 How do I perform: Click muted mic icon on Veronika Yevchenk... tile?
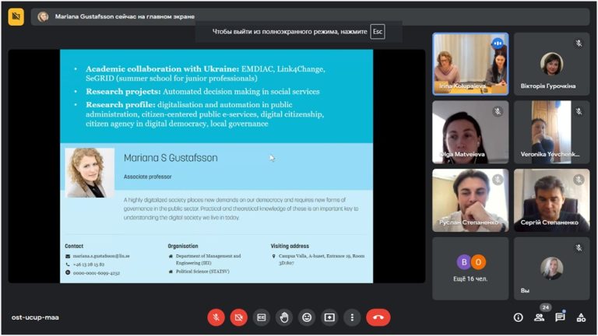pyautogui.click(x=579, y=112)
